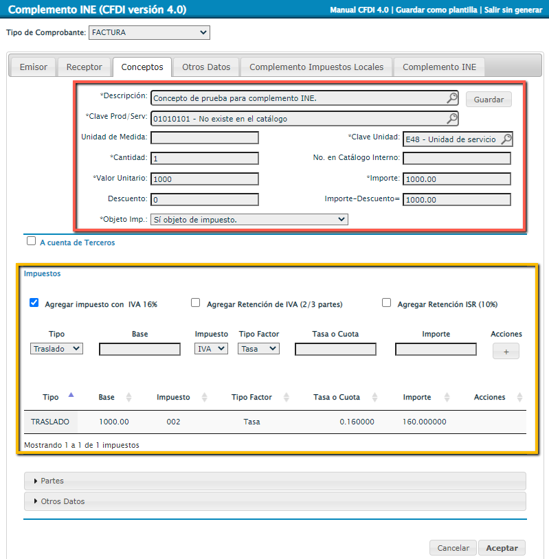
Task: Focus the tax Base input field
Action: [x=140, y=350]
